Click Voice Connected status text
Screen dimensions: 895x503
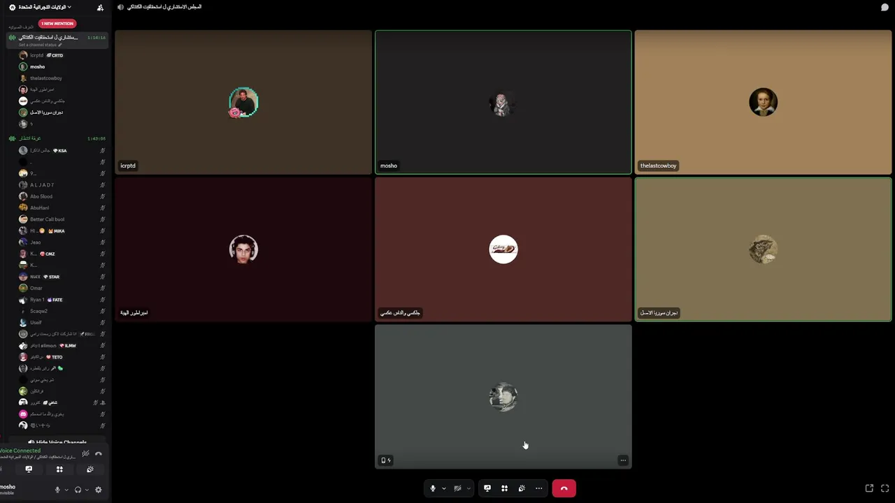point(20,451)
